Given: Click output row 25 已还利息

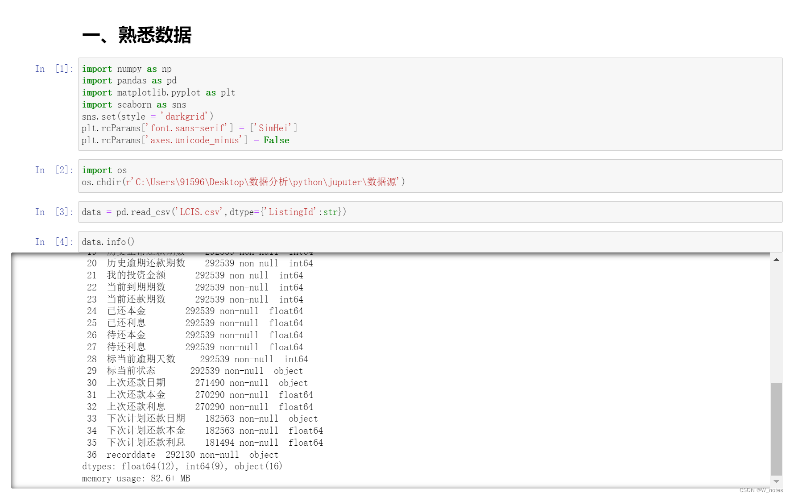Looking at the screenshot, I should click(195, 323).
